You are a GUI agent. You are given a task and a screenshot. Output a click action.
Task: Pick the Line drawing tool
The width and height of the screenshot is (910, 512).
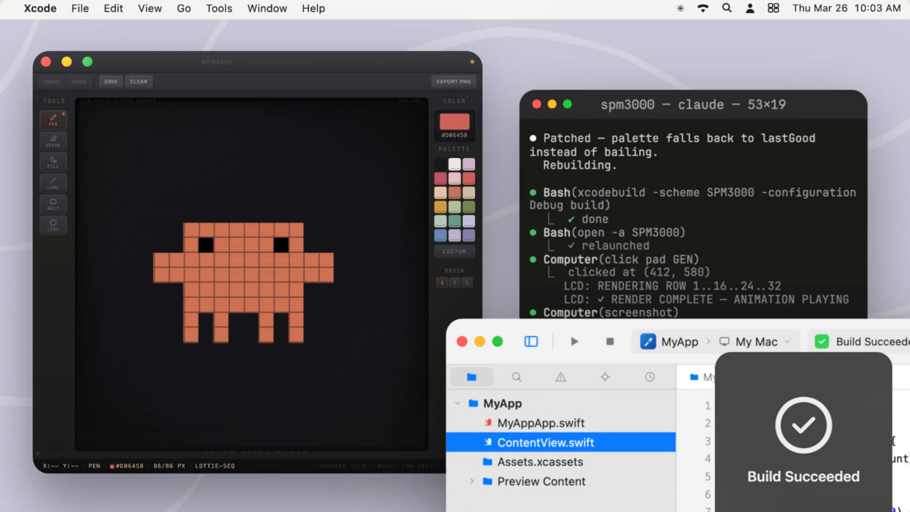click(x=53, y=183)
